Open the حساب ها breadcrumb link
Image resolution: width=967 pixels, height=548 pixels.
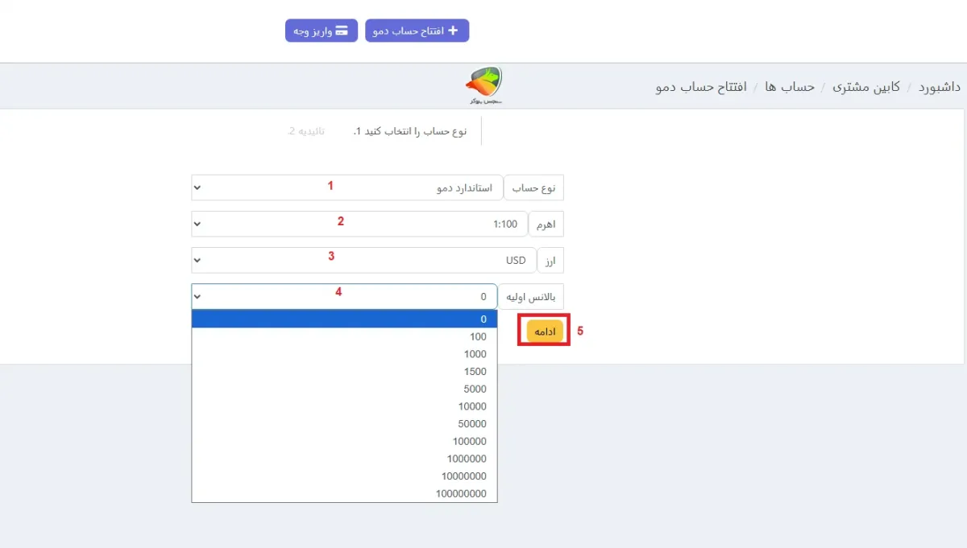pyautogui.click(x=790, y=86)
